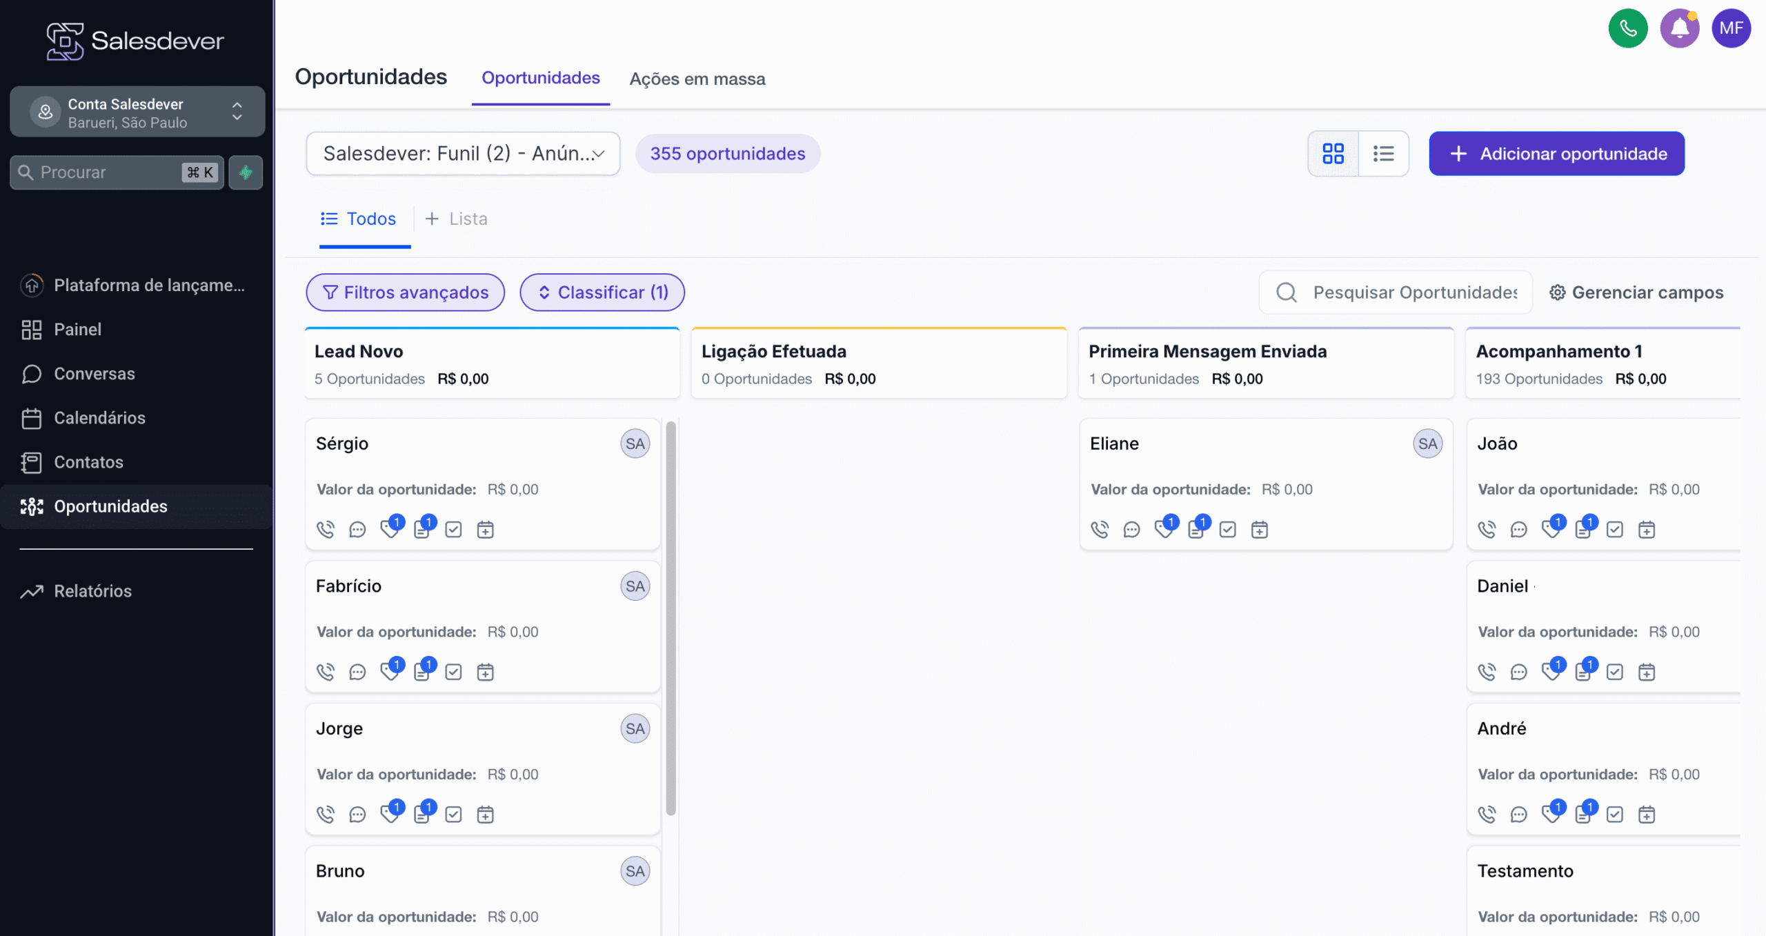Click the notes icon on João's card

click(x=1583, y=530)
